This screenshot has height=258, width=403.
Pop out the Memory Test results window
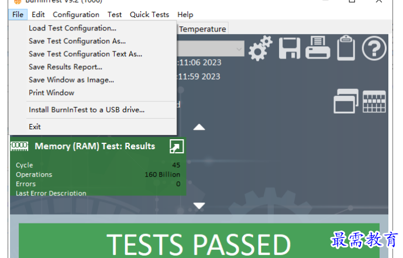point(177,146)
